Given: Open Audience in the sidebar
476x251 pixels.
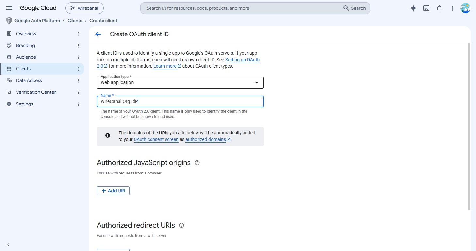Looking at the screenshot, I should point(42,57).
